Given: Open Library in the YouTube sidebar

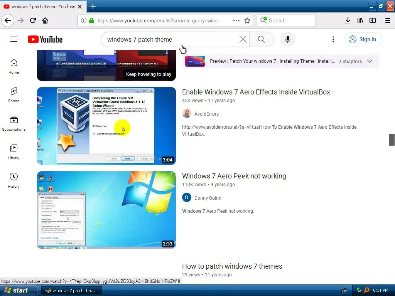Looking at the screenshot, I should [14, 152].
